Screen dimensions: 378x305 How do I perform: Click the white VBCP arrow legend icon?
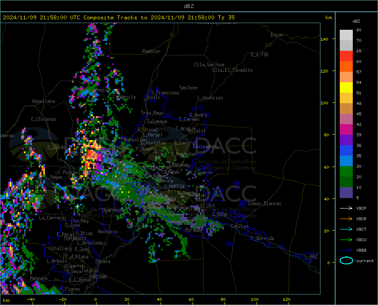pos(346,208)
